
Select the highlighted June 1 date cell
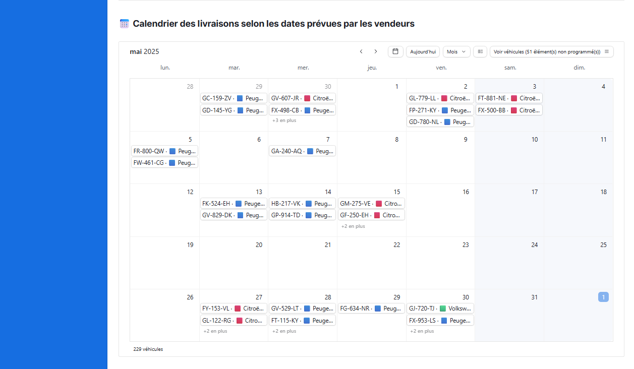[x=603, y=297]
